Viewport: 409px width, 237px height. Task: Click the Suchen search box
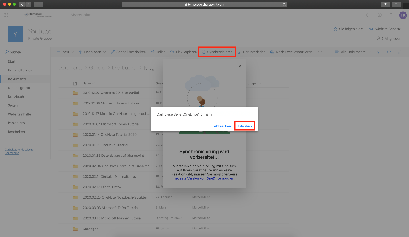pyautogui.click(x=25, y=52)
